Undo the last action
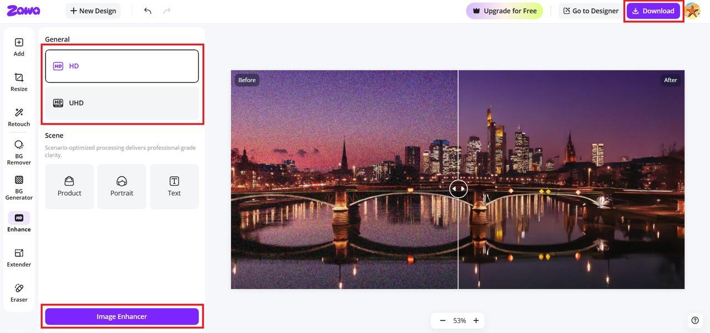This screenshot has width=710, height=333. click(148, 11)
